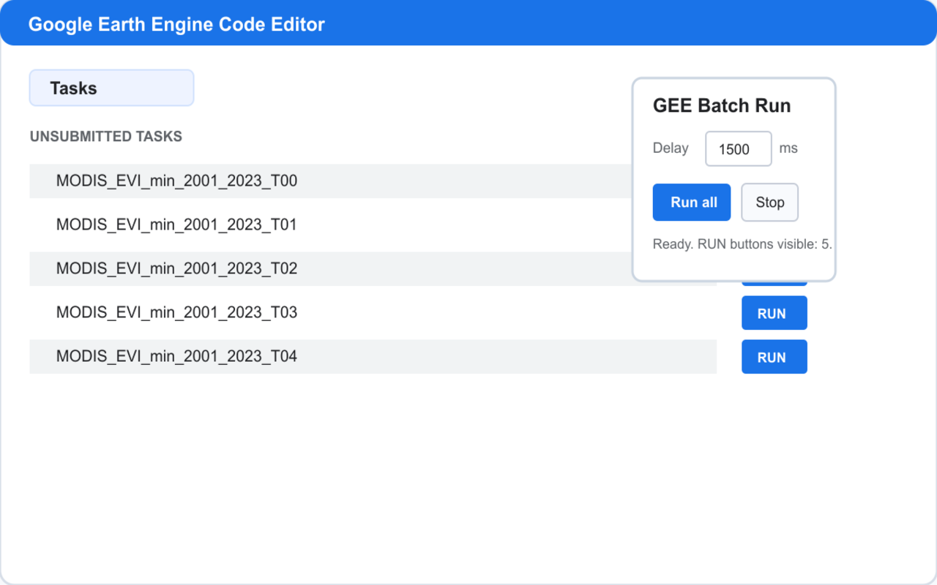Image resolution: width=937 pixels, height=585 pixels.
Task: Click the UNSUBMITTED TASKS heading
Action: (106, 137)
